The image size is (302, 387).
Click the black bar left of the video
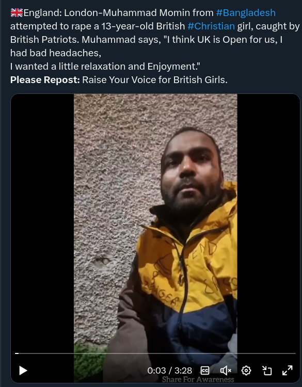(x=42, y=222)
